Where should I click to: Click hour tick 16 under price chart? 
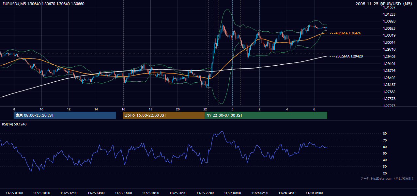point(123,109)
